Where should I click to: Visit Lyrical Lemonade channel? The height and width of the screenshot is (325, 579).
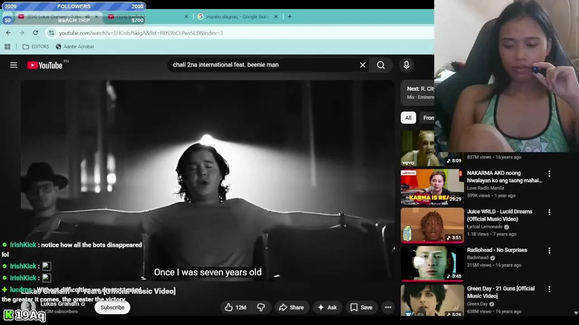484,227
